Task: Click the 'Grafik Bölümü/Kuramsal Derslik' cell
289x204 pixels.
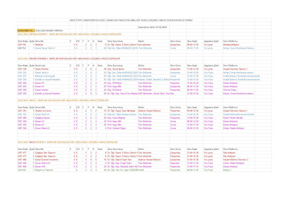Action: (238, 114)
